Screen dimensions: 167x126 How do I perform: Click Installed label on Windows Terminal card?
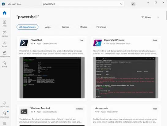click(79, 109)
